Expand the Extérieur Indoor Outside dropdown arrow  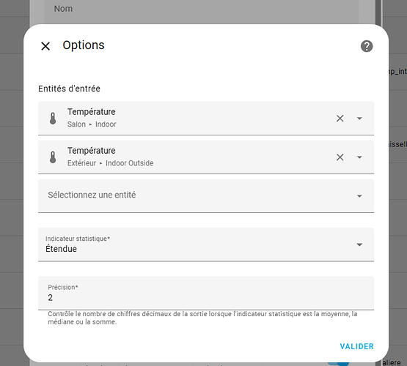(x=359, y=157)
